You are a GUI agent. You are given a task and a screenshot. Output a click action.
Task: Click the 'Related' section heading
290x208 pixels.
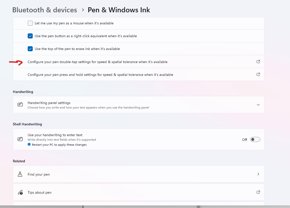19,161
